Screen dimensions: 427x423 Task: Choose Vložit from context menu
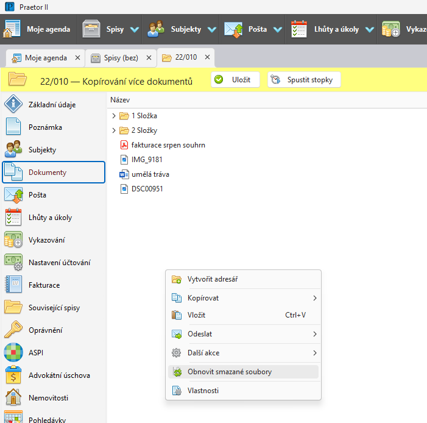243,315
